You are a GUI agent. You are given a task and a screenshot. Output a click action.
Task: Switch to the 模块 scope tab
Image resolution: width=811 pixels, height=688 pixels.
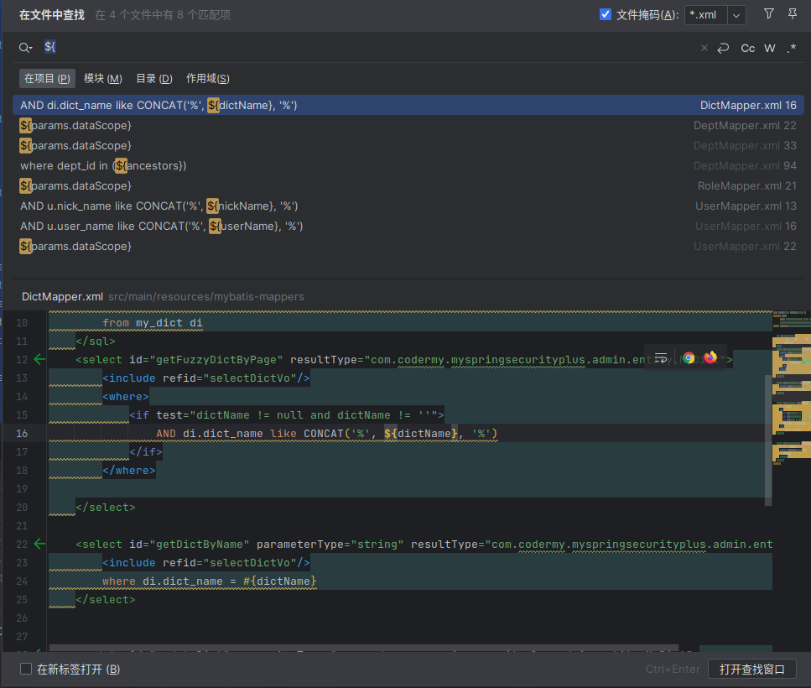click(x=102, y=78)
